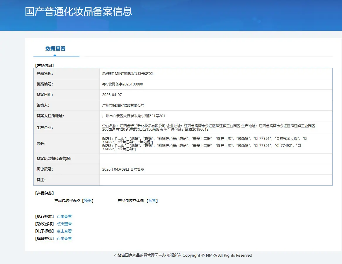Image resolution: width=342 pixels, height=264 pixels.
Task: Click the NMPA copyright footer text
Action: pos(183,255)
